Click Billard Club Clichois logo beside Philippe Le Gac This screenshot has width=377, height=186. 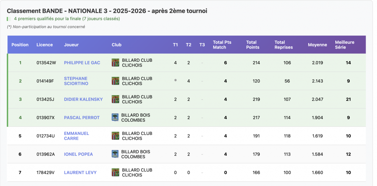pyautogui.click(x=115, y=62)
